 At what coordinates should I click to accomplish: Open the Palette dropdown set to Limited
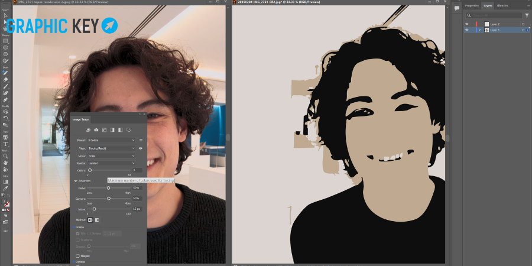tap(111, 163)
